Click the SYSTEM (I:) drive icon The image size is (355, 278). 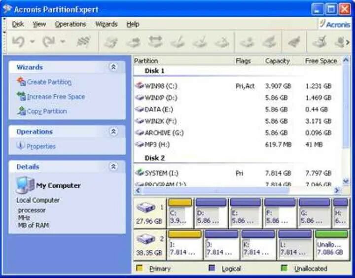click(x=140, y=173)
